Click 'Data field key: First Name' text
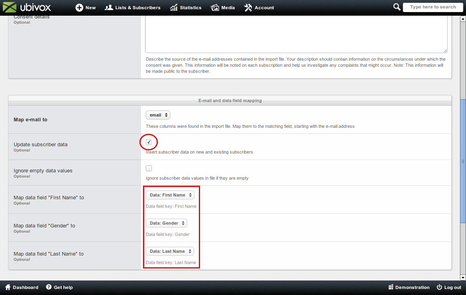466x295 pixels. tap(171, 206)
